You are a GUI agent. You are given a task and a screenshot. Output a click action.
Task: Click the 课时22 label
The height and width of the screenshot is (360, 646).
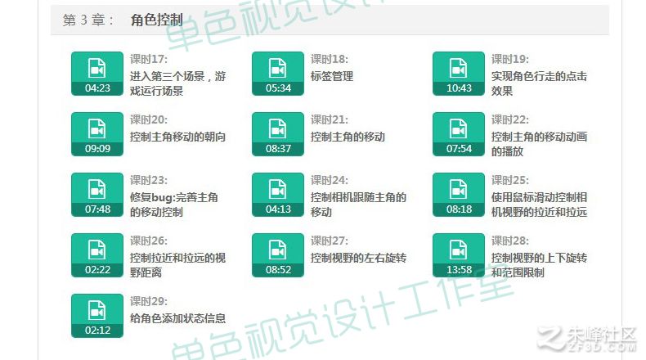click(510, 120)
